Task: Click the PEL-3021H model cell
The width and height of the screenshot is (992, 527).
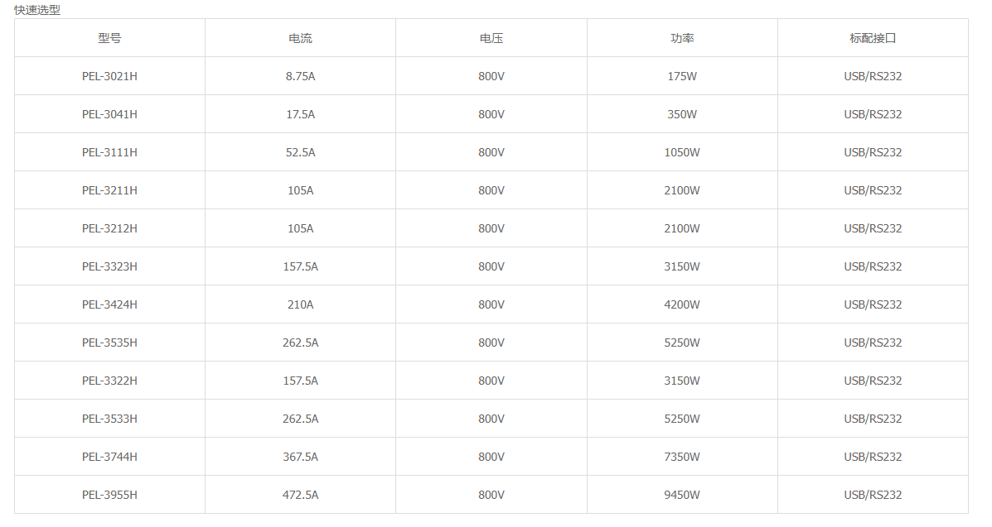Action: 109,76
